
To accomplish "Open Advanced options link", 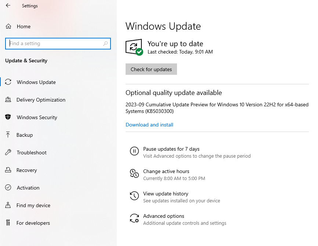I will [164, 216].
